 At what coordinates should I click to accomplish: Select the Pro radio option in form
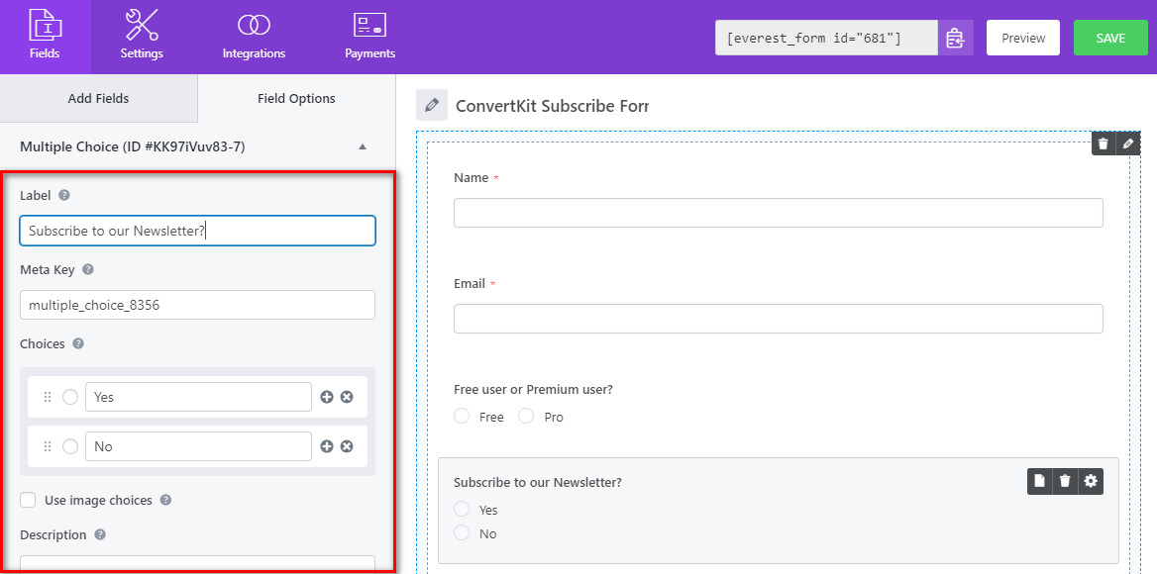[526, 417]
